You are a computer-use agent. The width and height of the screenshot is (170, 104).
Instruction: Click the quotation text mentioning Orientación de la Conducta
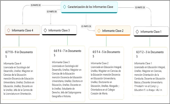pyautogui.click(x=150, y=77)
